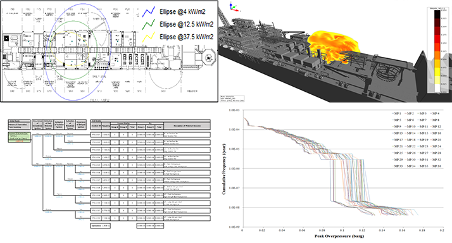Click the XYZ axis triad in the 3D view
Viewport: 452px width, 243px height.
(234, 7)
